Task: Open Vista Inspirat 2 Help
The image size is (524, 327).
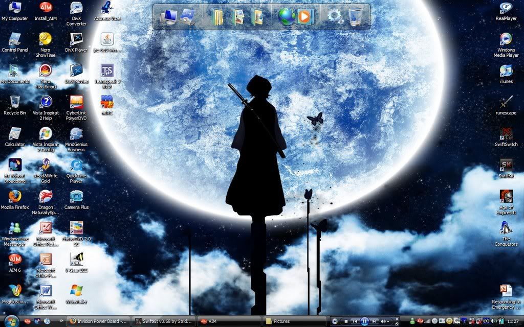Action: click(46, 108)
